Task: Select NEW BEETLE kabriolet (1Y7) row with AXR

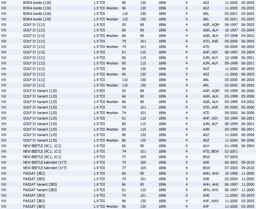Action: tap(128, 162)
